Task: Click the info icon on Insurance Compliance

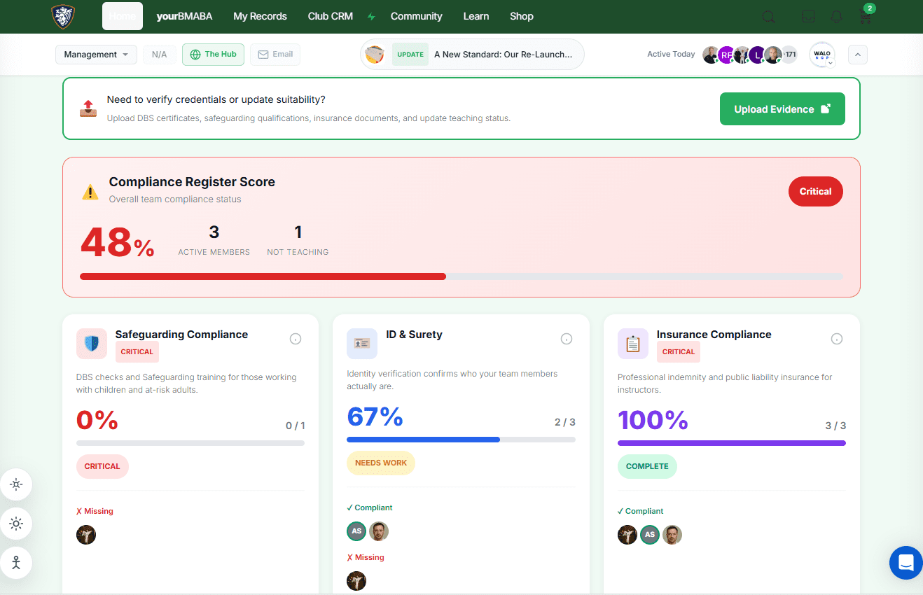Action: (x=836, y=339)
